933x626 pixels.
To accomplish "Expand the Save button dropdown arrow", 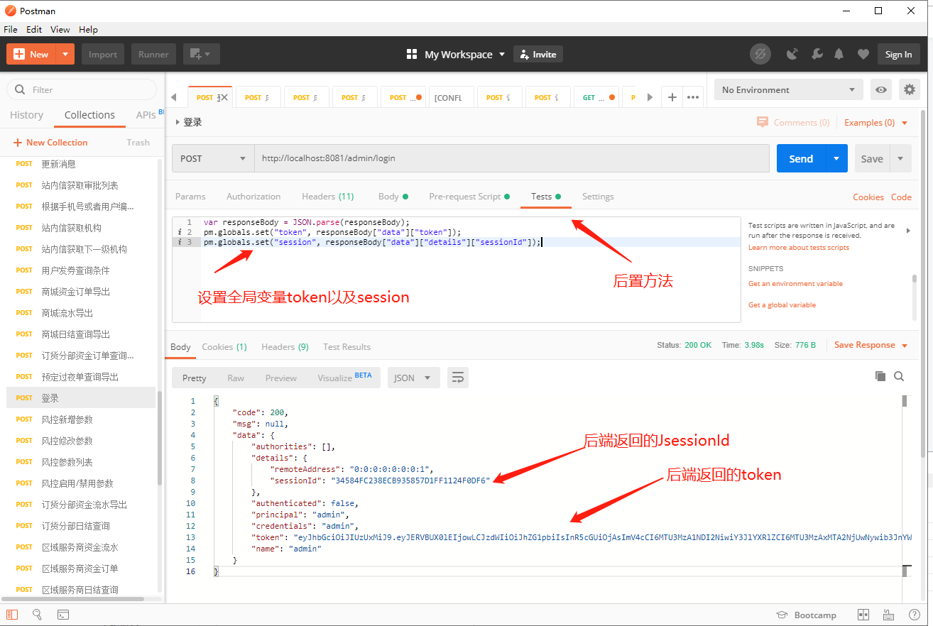I will pyautogui.click(x=899, y=158).
